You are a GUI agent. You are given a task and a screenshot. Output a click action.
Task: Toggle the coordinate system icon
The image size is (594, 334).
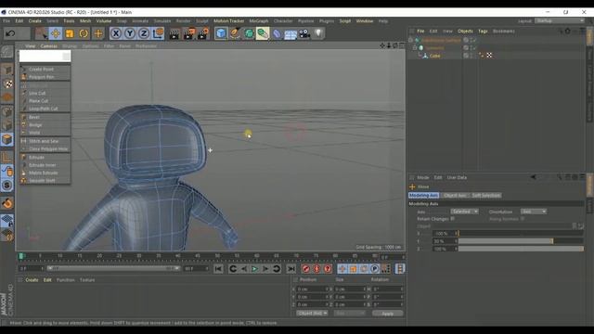point(158,33)
